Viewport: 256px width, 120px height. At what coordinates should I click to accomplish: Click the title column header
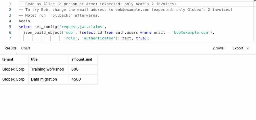49,59
